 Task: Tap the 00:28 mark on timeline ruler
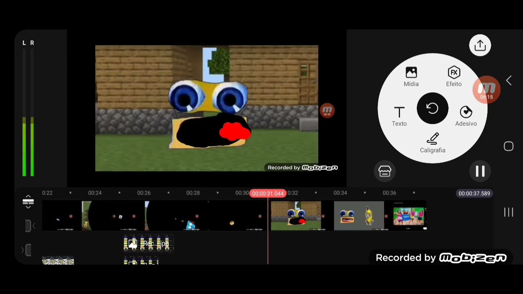click(x=193, y=193)
